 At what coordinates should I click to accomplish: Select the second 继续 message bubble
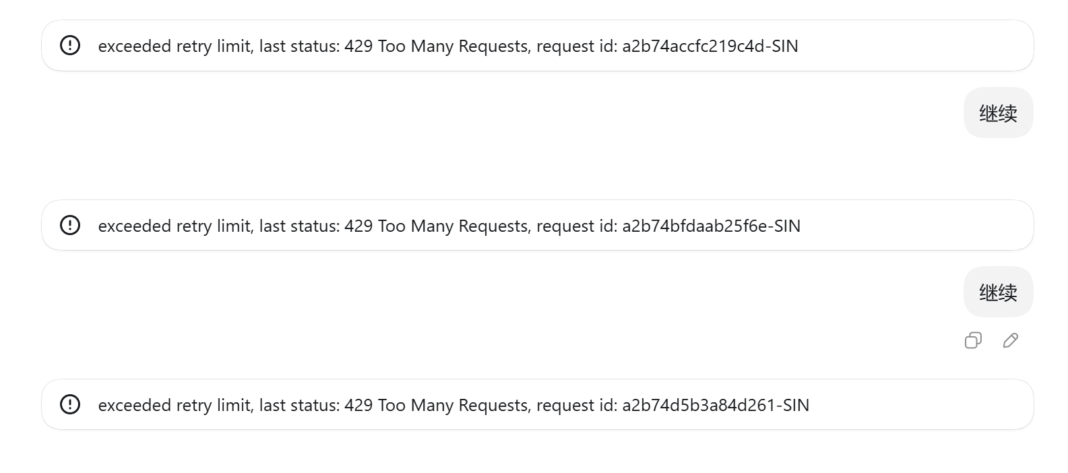click(998, 292)
